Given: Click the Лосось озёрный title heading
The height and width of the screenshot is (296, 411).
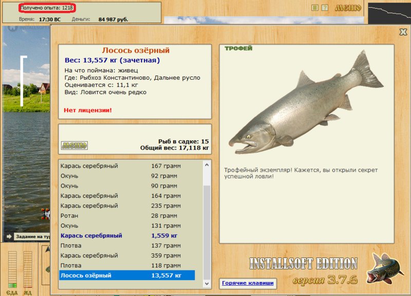Looking at the screenshot, I should click(x=136, y=50).
